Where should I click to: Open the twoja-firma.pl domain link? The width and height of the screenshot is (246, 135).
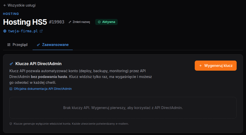pyautogui.click(x=23, y=31)
